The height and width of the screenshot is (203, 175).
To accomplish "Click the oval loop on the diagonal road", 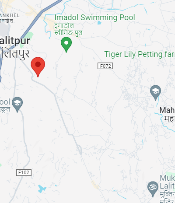I will (x=79, y=149).
